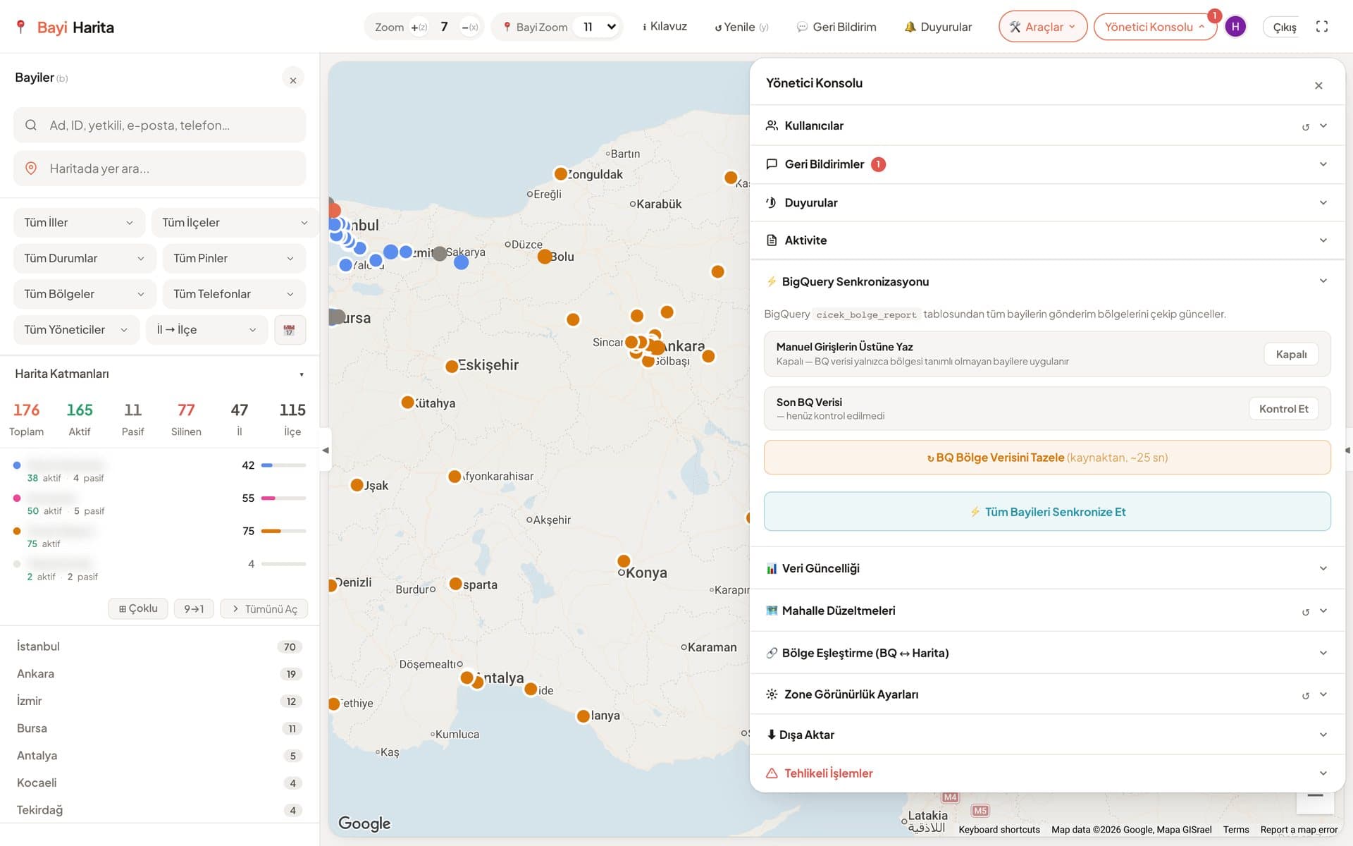Expand the Harita Katmanları section

click(159, 374)
